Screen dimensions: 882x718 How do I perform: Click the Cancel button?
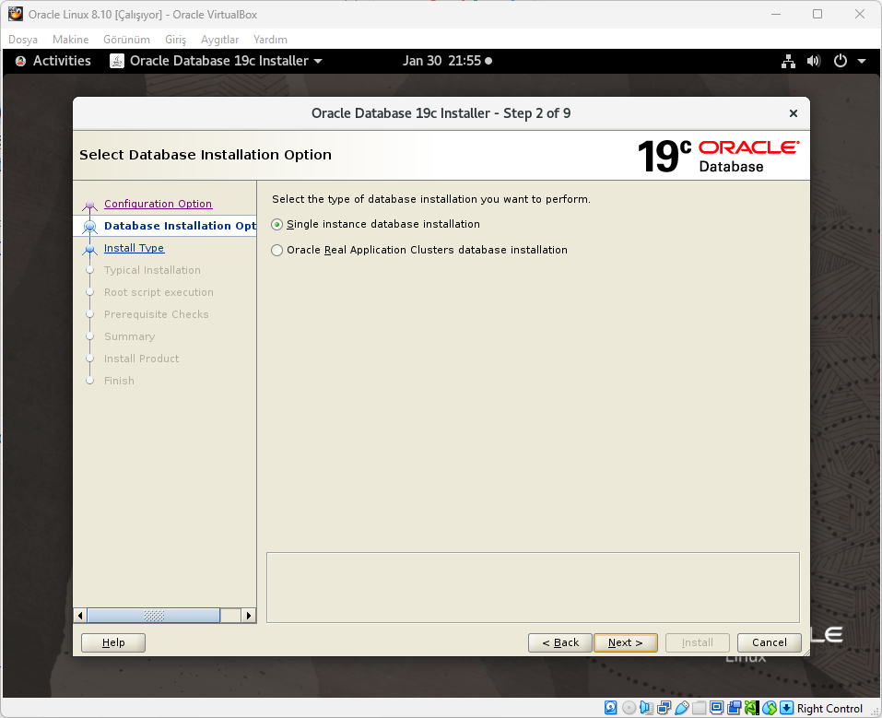(769, 642)
